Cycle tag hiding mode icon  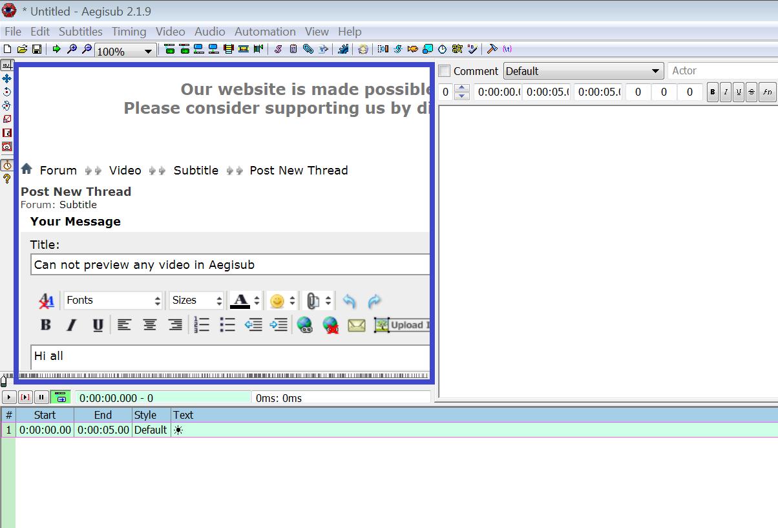[x=507, y=49]
